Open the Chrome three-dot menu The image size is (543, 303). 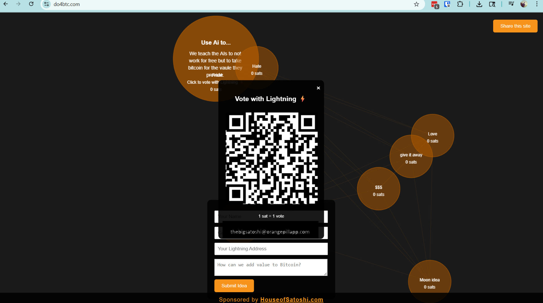pyautogui.click(x=537, y=4)
